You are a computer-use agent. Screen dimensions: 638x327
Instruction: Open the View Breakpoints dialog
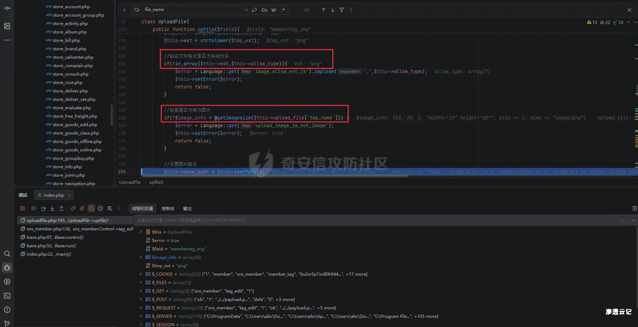(x=73, y=208)
